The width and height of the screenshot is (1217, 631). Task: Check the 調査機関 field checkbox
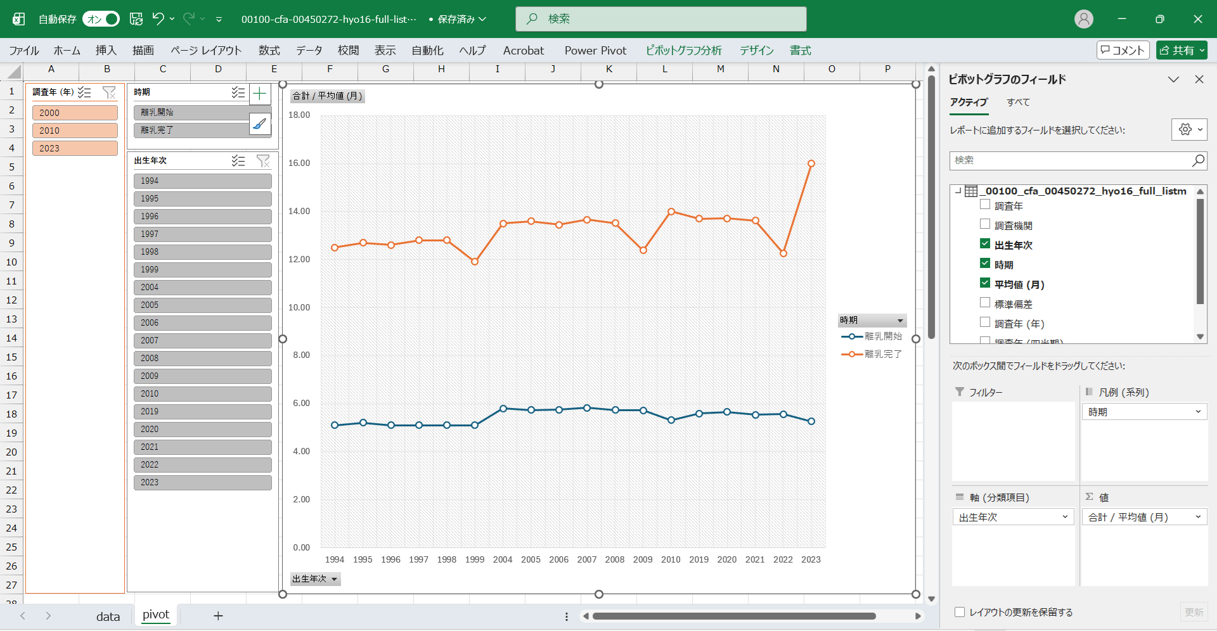985,224
